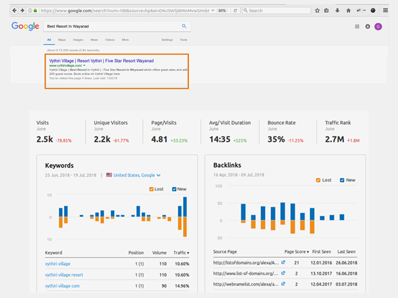
Task: Open search Settings
Action: pos(167,40)
